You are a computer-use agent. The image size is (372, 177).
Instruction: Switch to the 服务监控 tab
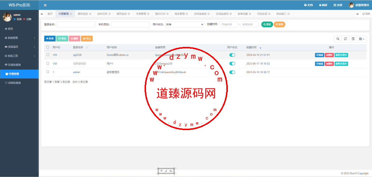83,14
